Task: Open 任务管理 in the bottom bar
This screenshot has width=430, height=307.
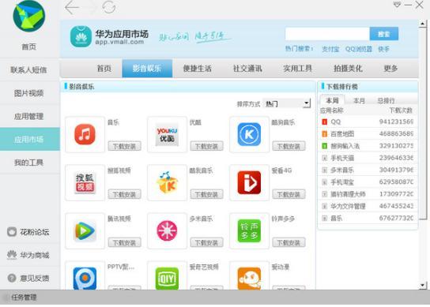Action: pyautogui.click(x=24, y=298)
